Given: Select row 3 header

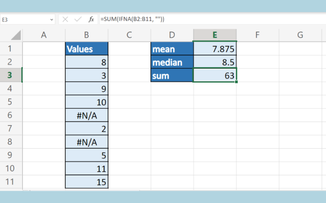Looking at the screenshot, I should pos(11,76).
